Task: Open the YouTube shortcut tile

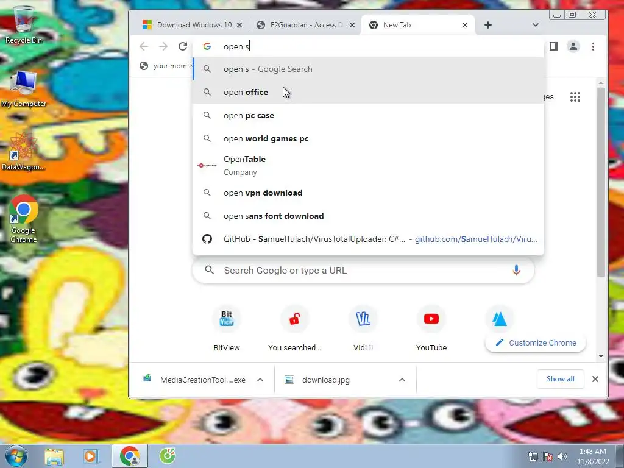Action: [x=431, y=328]
